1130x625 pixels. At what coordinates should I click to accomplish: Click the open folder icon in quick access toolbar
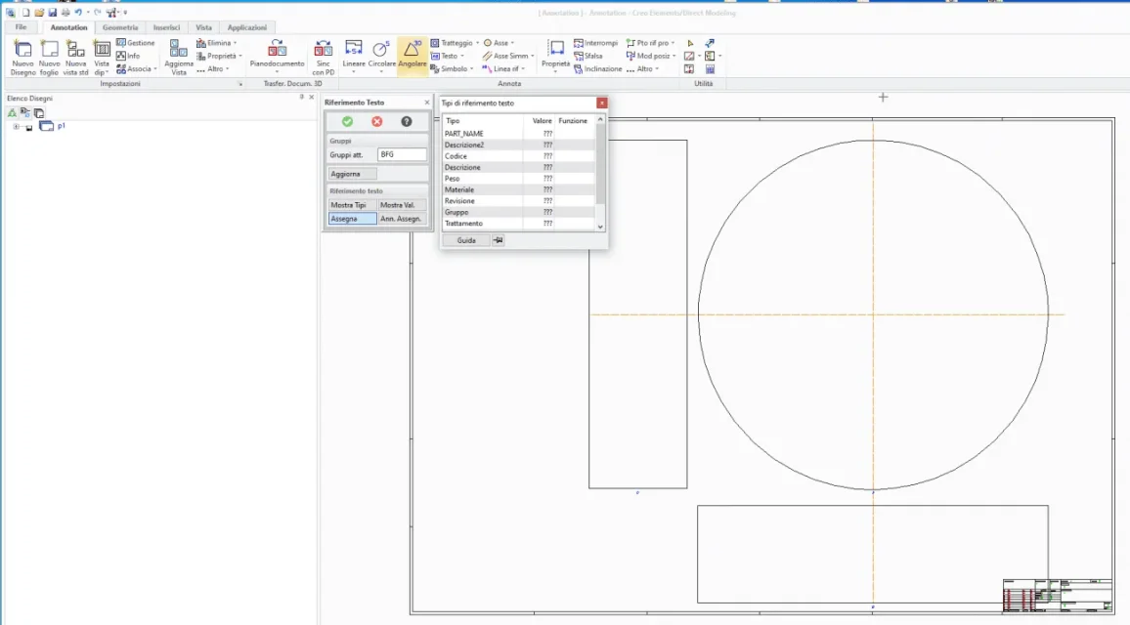39,13
